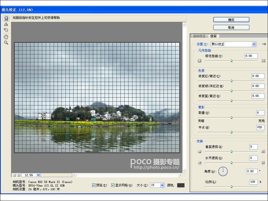268x201 pixels.
Task: Click the 移去扭曲 slider handle
Action: tap(232, 61)
